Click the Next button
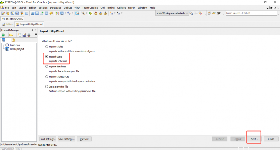This screenshot has height=150, width=280. tap(254, 139)
